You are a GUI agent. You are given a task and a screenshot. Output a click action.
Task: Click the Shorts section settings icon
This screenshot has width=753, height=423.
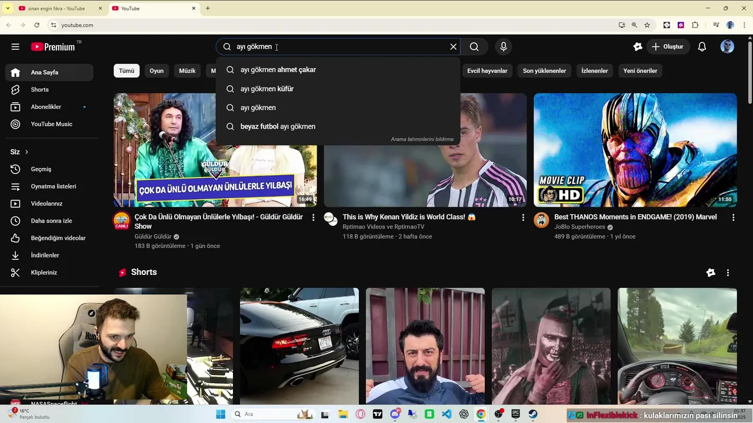pyautogui.click(x=711, y=273)
